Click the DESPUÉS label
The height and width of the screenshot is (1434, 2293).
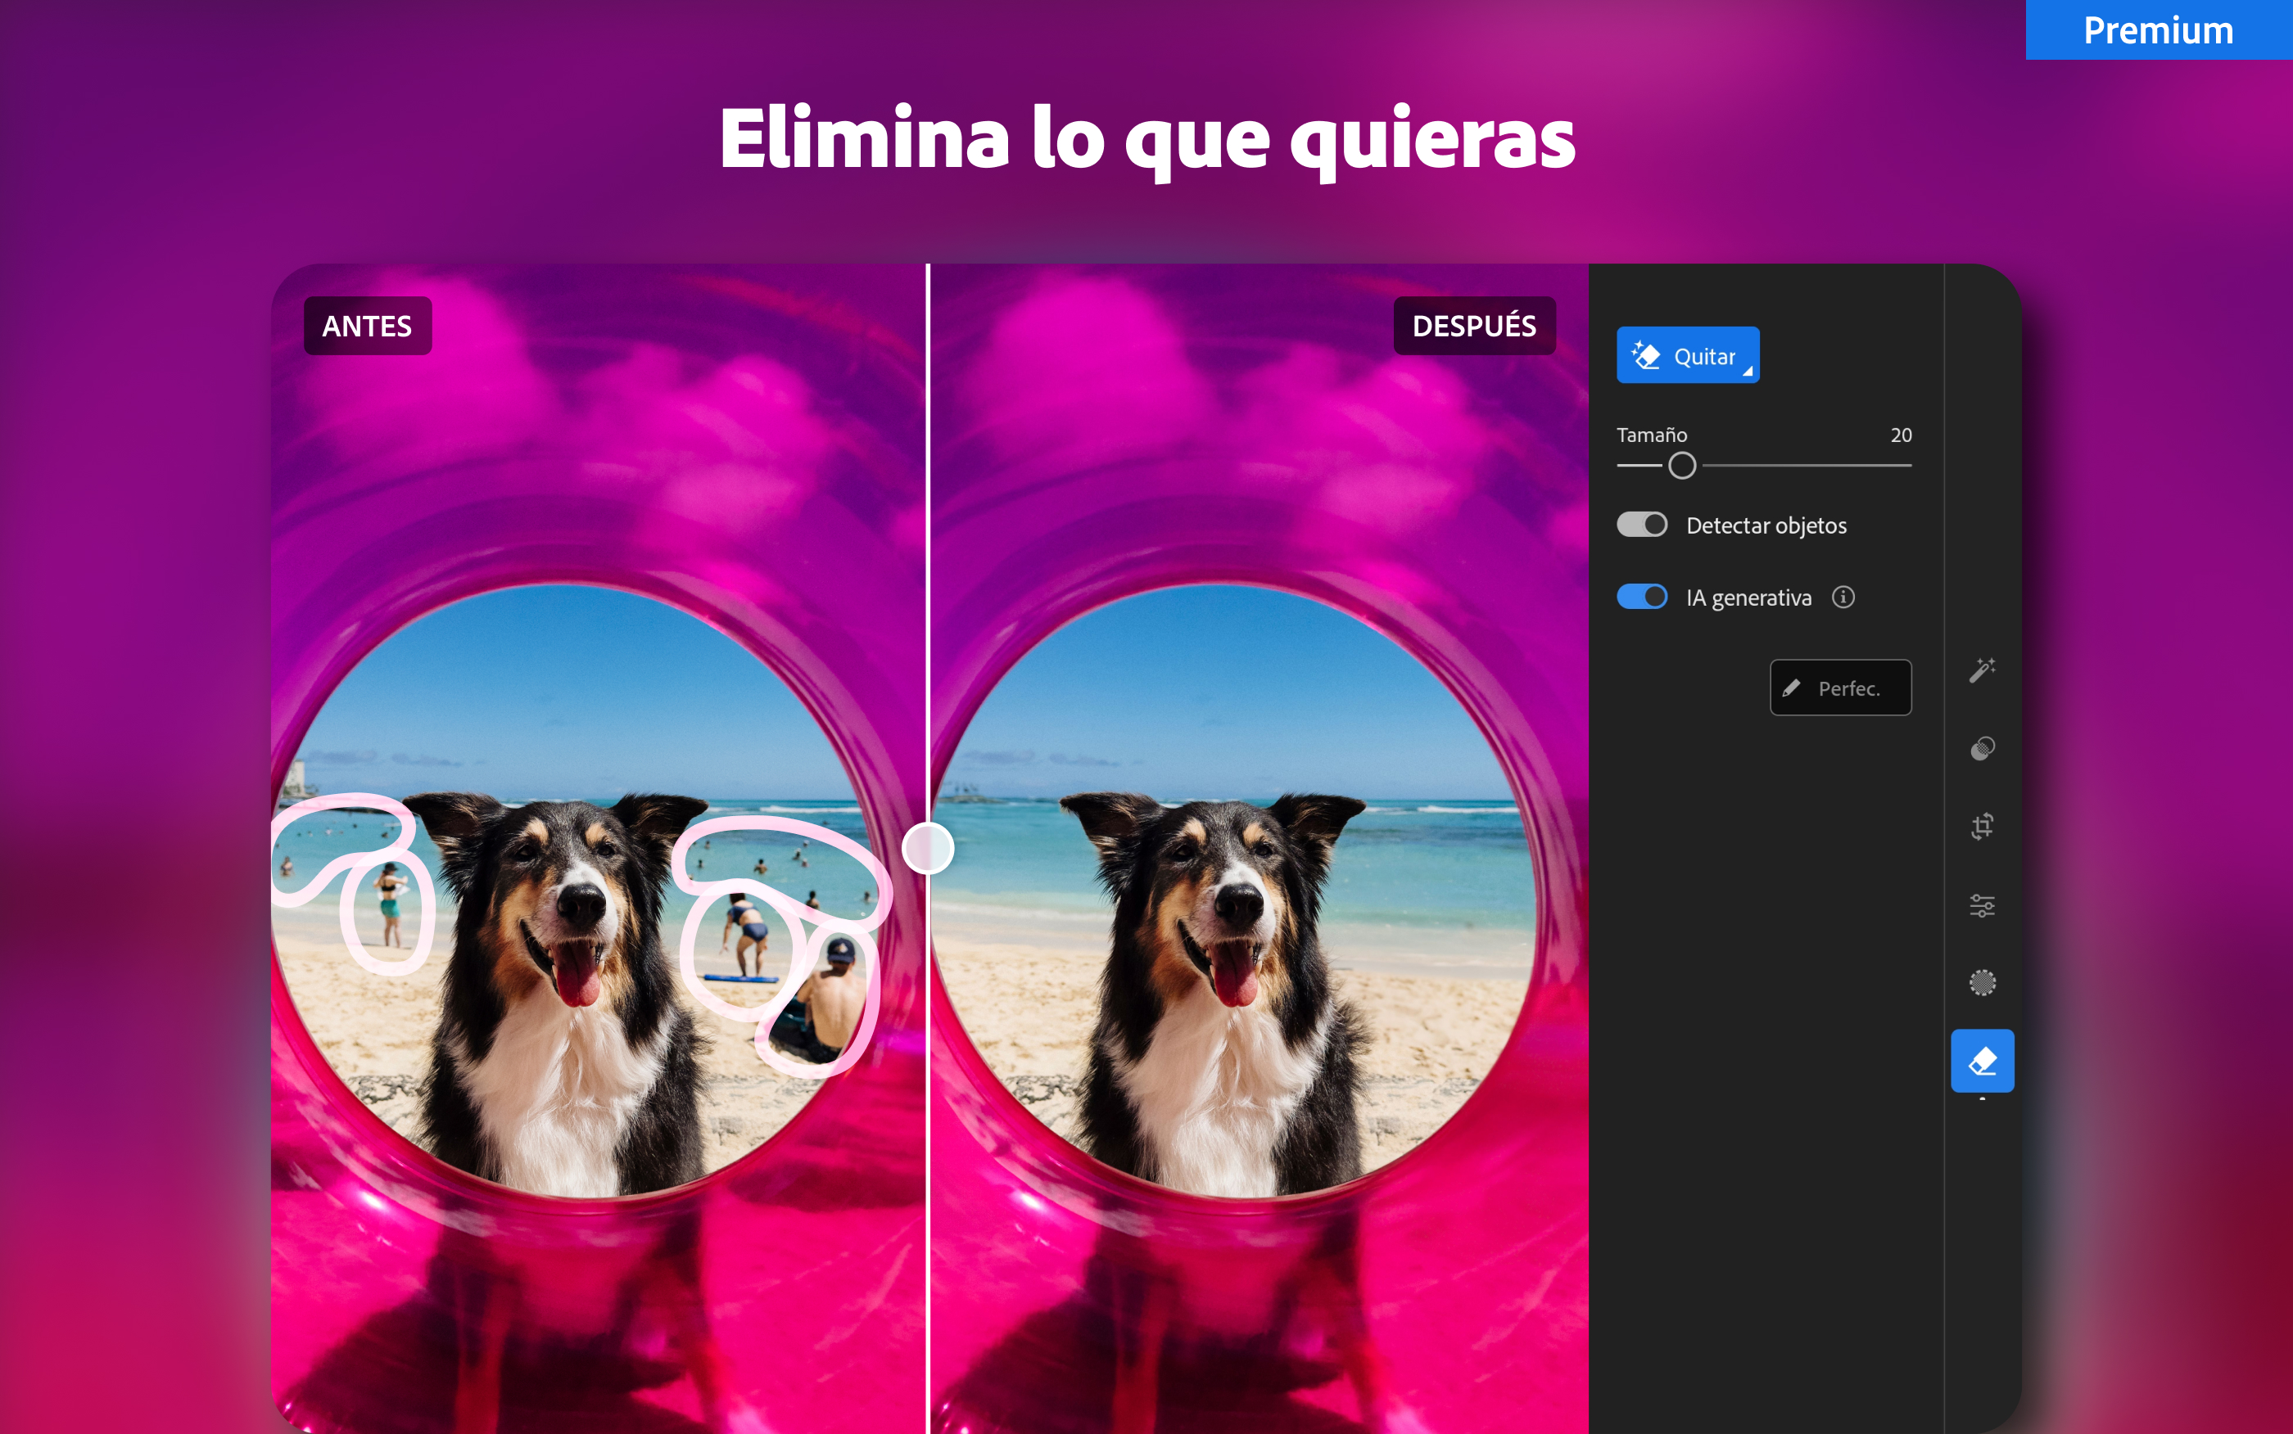point(1474,325)
